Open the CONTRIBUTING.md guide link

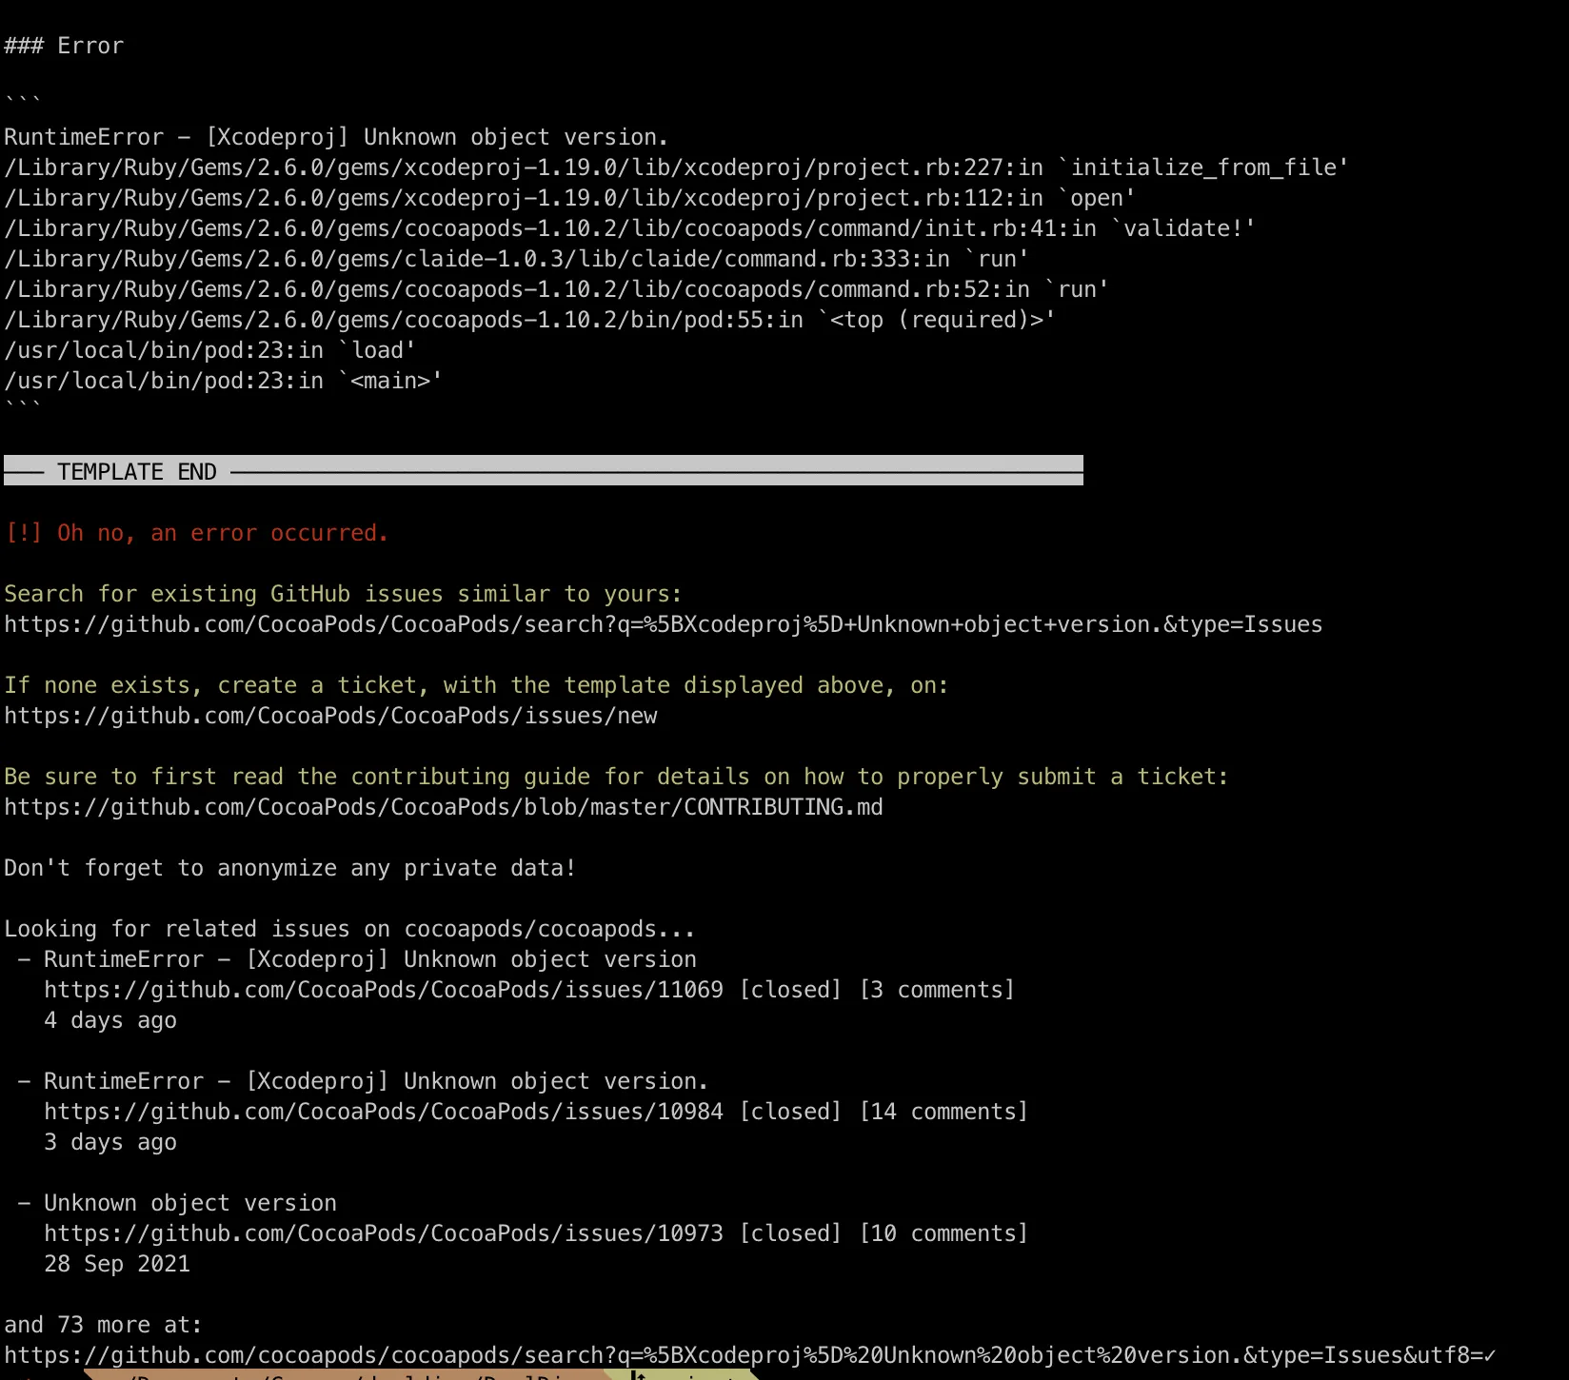pos(444,807)
